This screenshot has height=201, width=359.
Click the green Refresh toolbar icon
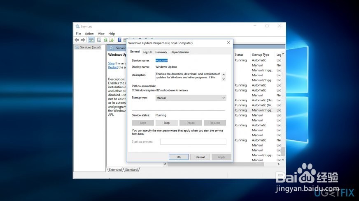[x=105, y=40]
